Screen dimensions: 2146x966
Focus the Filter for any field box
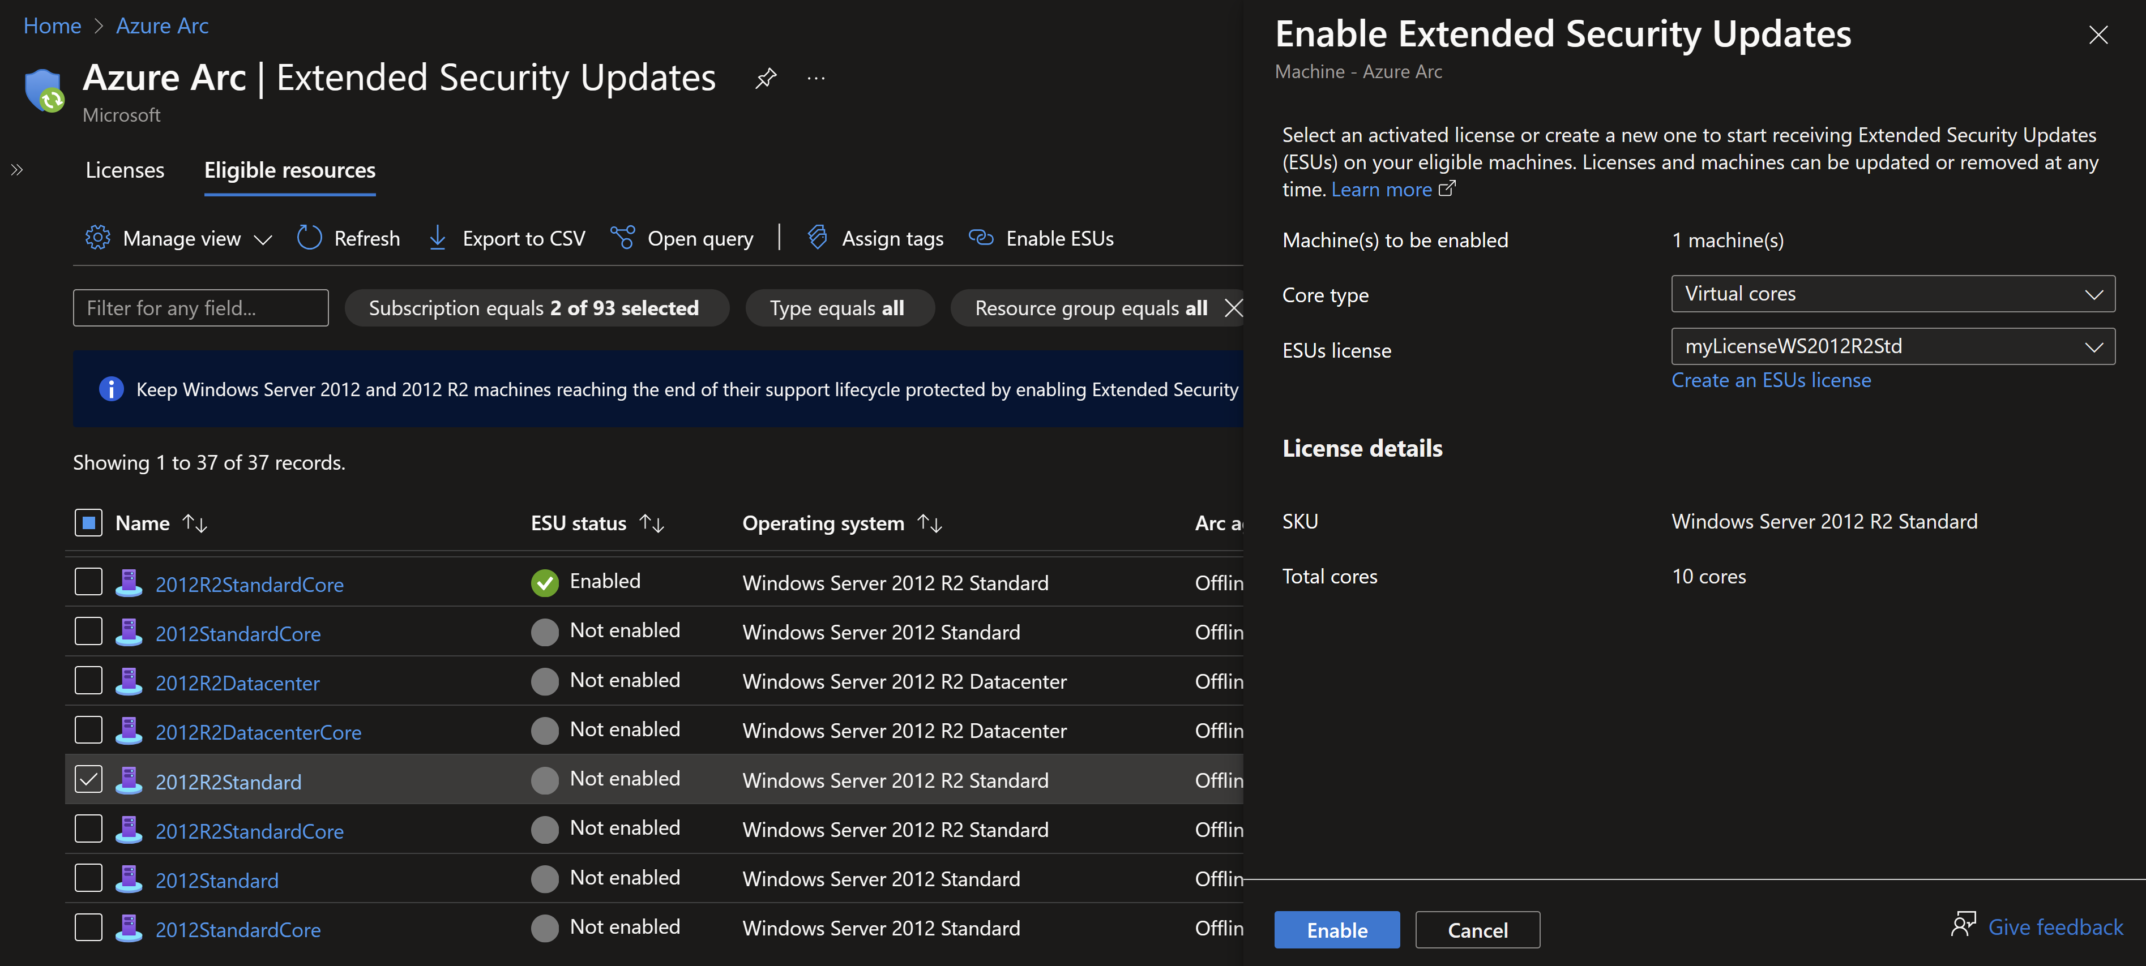tap(201, 308)
